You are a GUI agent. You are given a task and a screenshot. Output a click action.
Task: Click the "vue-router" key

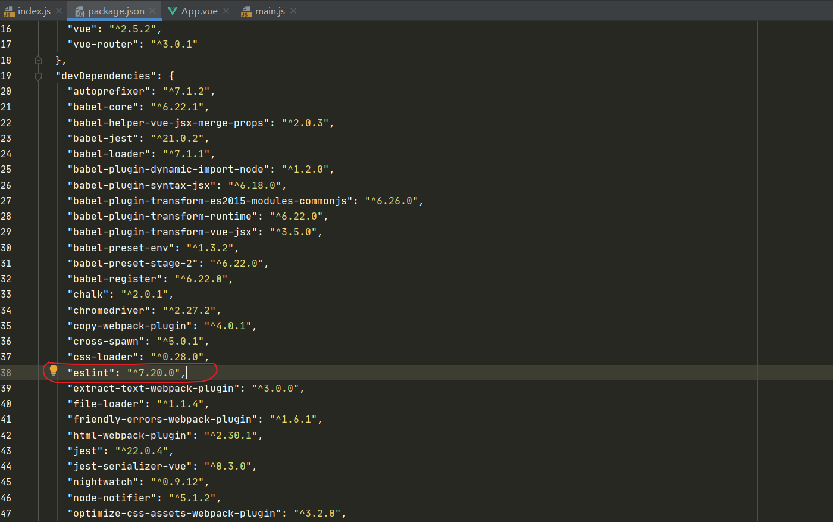pos(103,44)
